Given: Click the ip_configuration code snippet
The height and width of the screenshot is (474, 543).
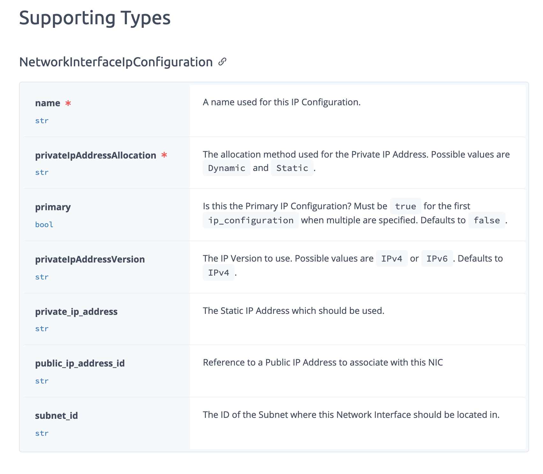Looking at the screenshot, I should [x=250, y=220].
